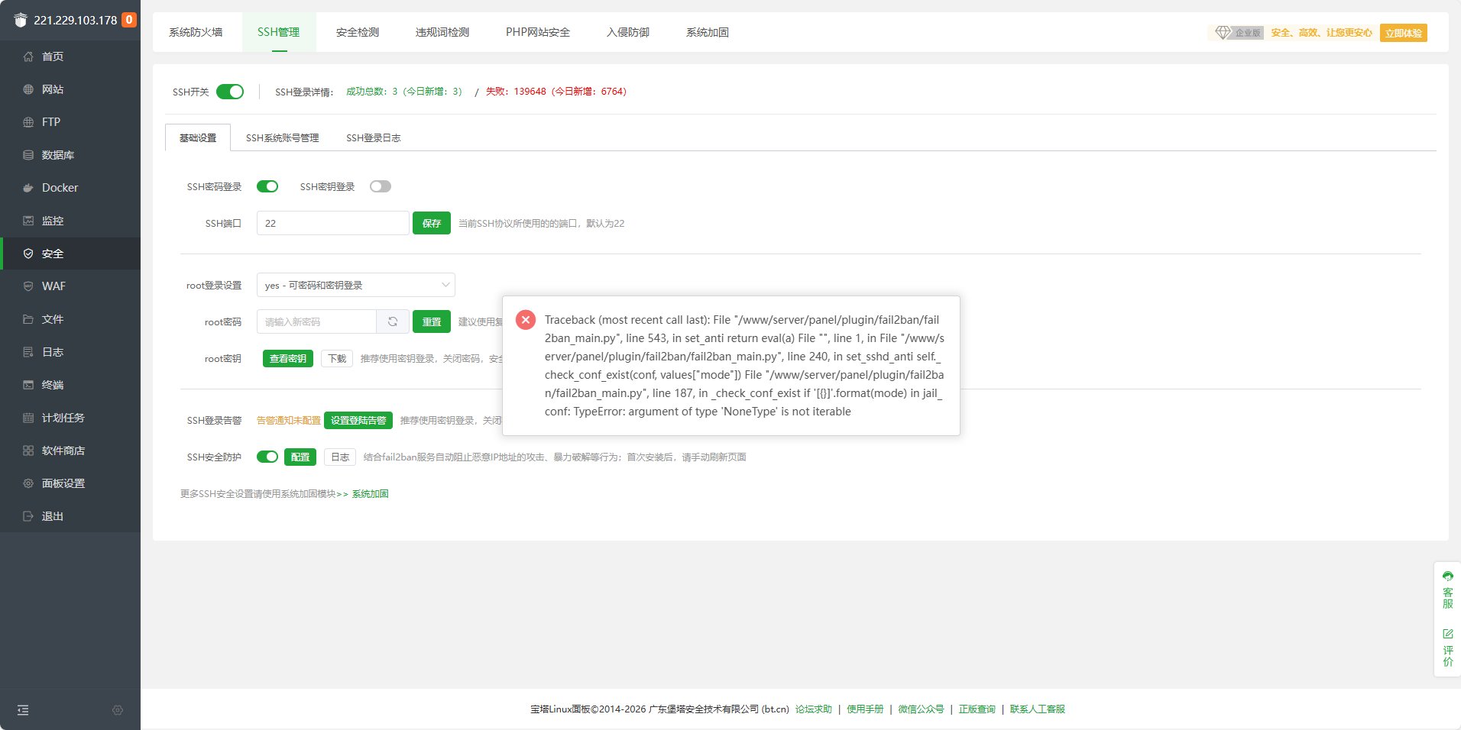Open the system firewall tab

(x=196, y=32)
